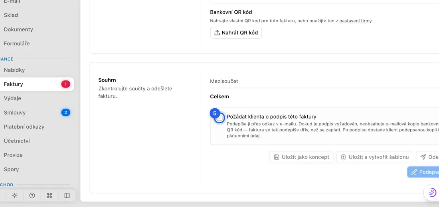
Task: Go to Dokumenty in the sidebar
Action: point(18,29)
